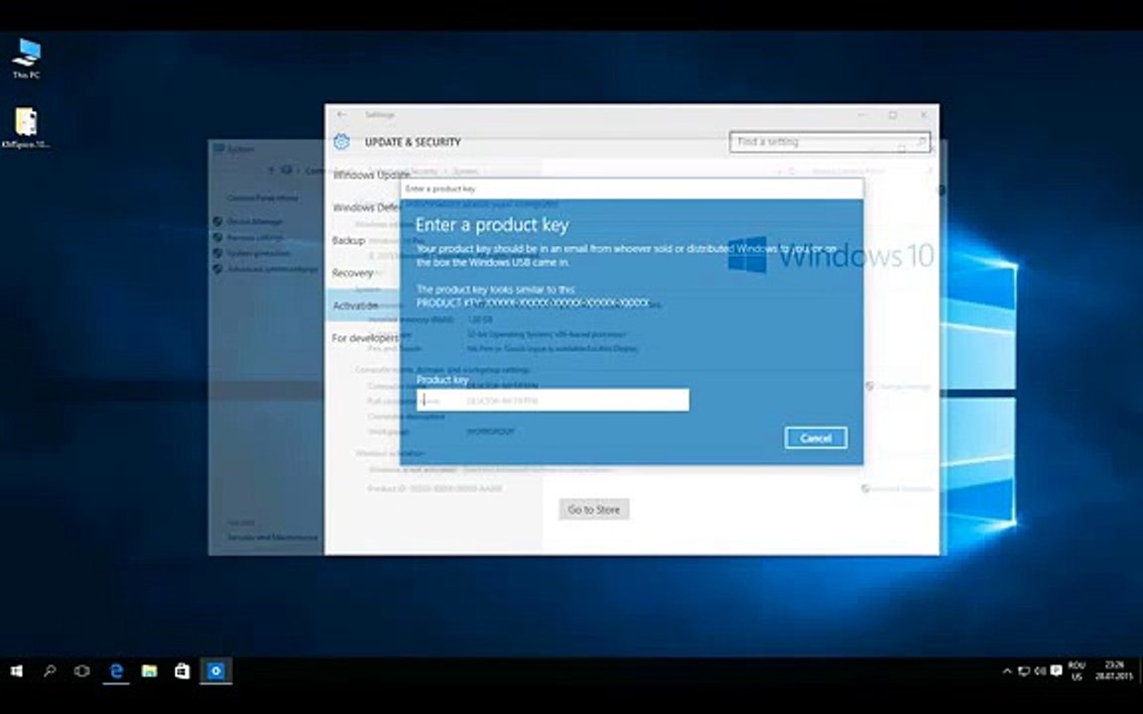Click the volume speaker tray icon
Image resolution: width=1143 pixels, height=714 pixels.
[1040, 671]
